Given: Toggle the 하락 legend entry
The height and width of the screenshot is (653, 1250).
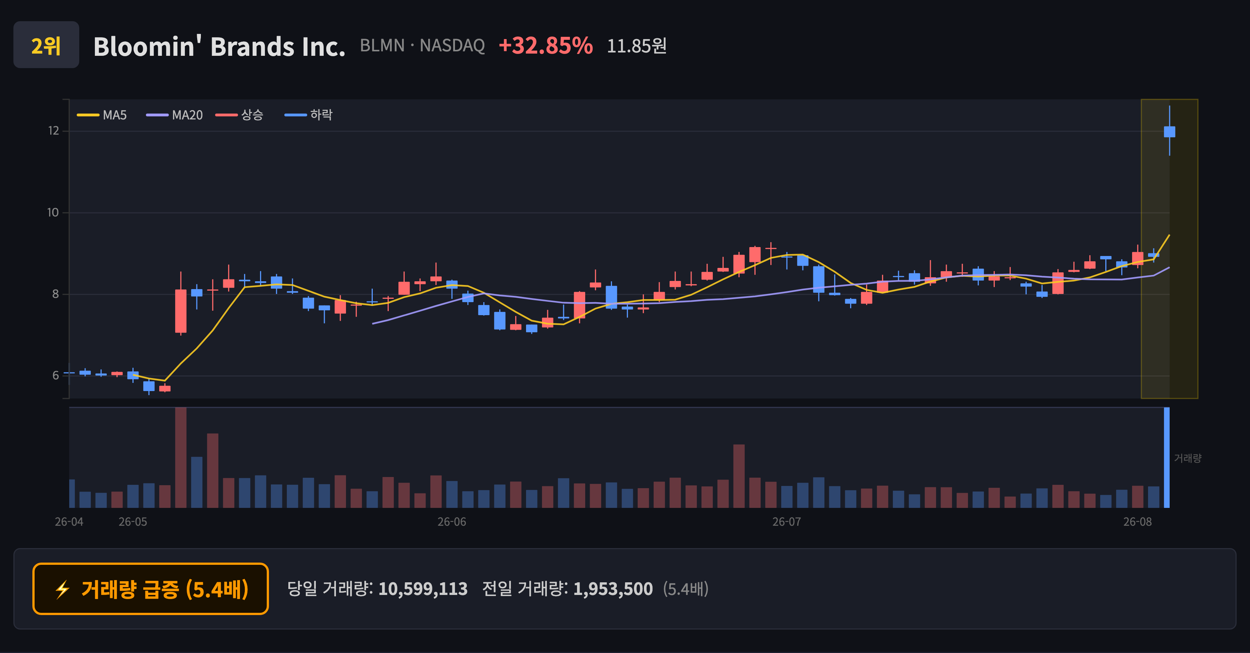Looking at the screenshot, I should pos(309,115).
